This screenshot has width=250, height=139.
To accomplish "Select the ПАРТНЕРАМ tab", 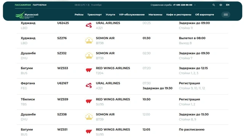I will point(40,5).
